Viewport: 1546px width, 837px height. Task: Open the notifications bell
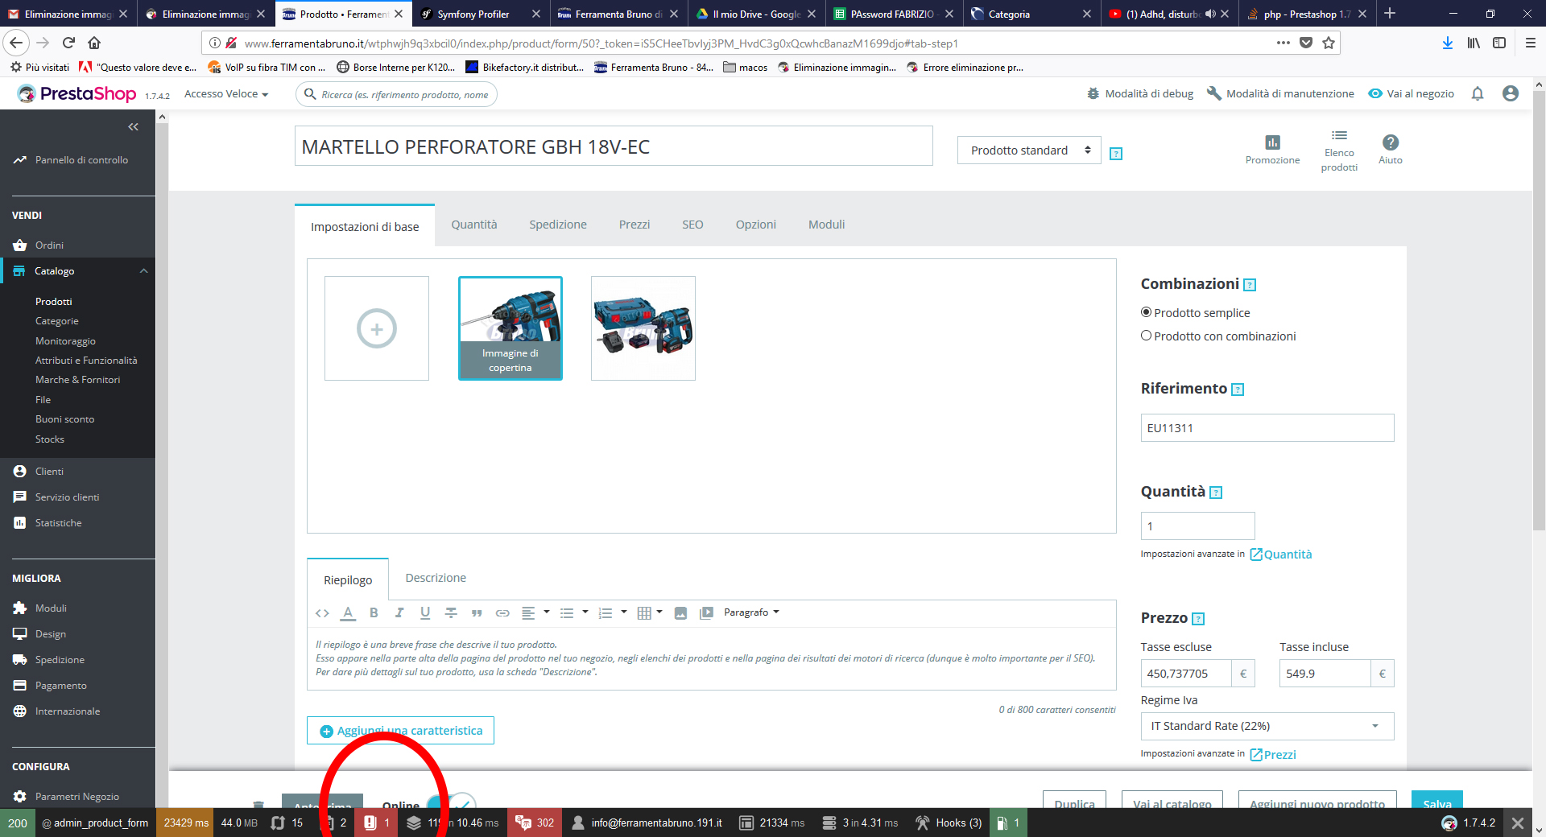[1478, 94]
